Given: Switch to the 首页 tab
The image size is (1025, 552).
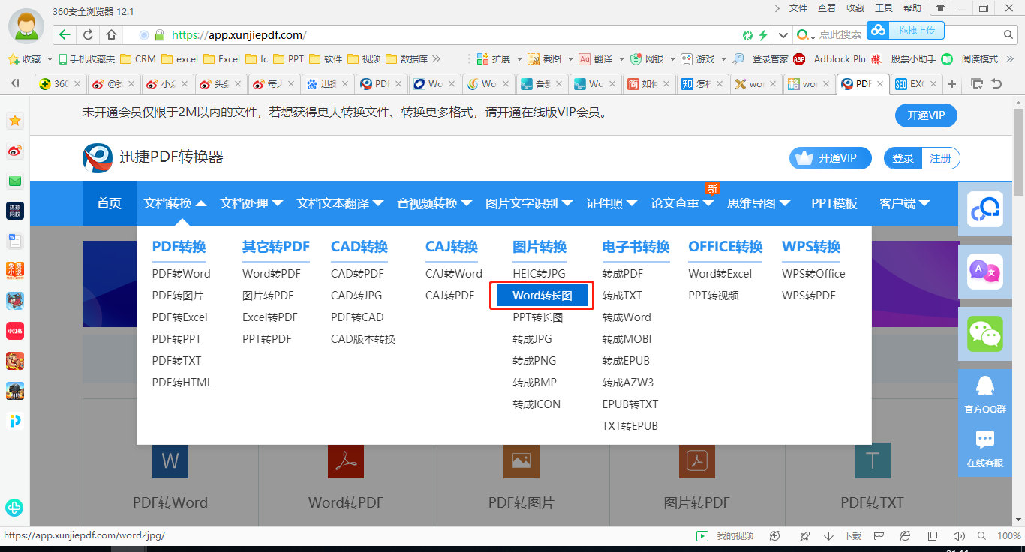Looking at the screenshot, I should tap(109, 202).
